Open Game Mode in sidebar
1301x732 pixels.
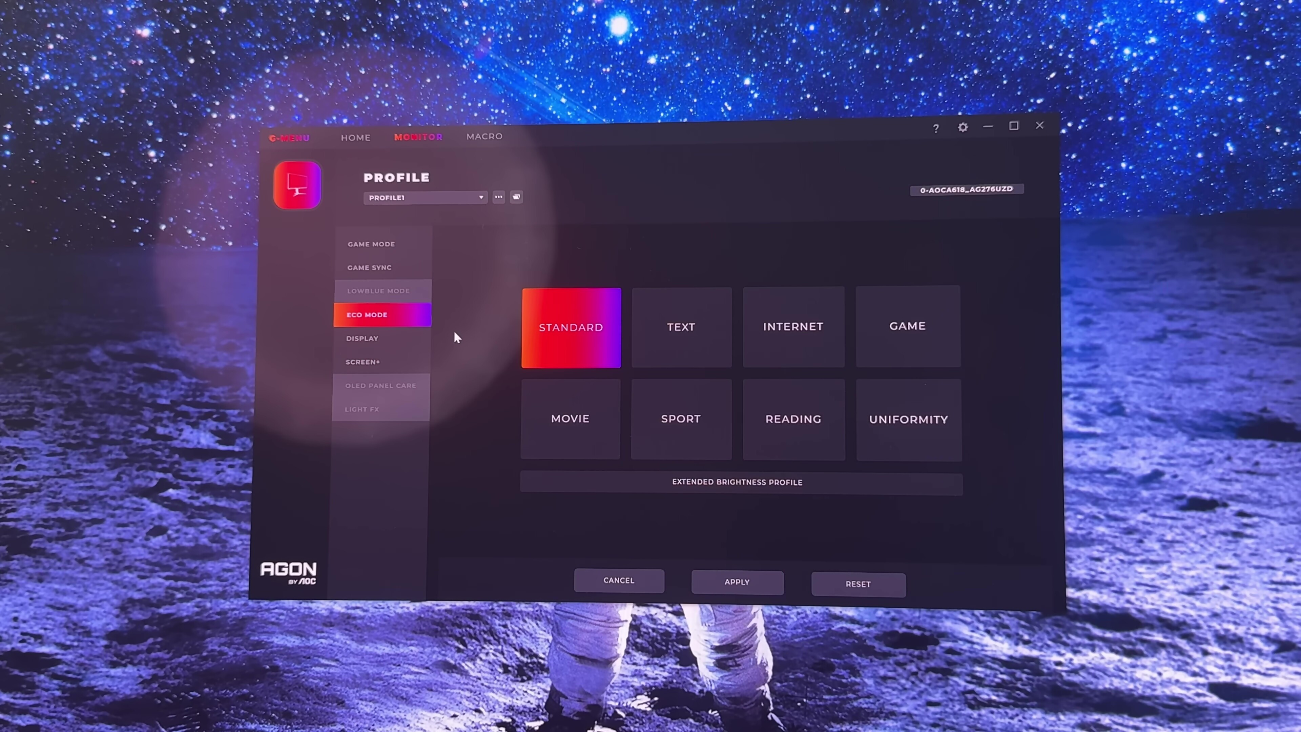371,244
